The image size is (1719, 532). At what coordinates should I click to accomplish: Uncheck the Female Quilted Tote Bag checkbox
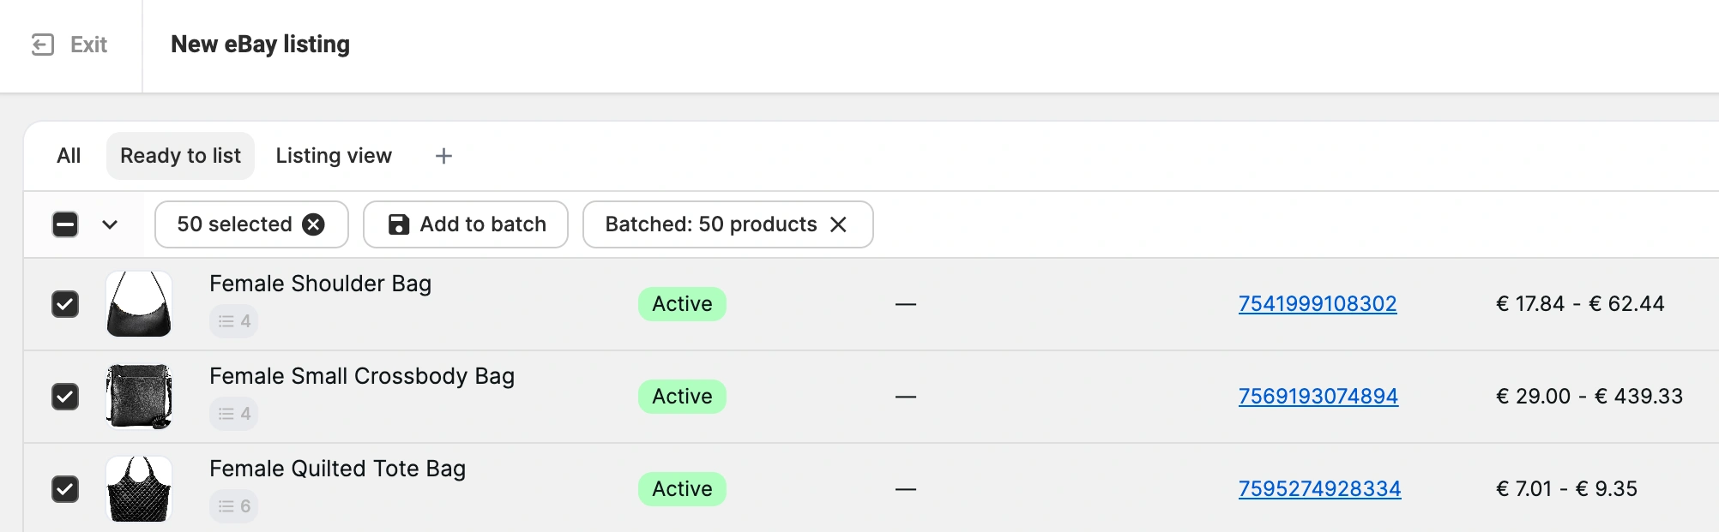pos(65,489)
